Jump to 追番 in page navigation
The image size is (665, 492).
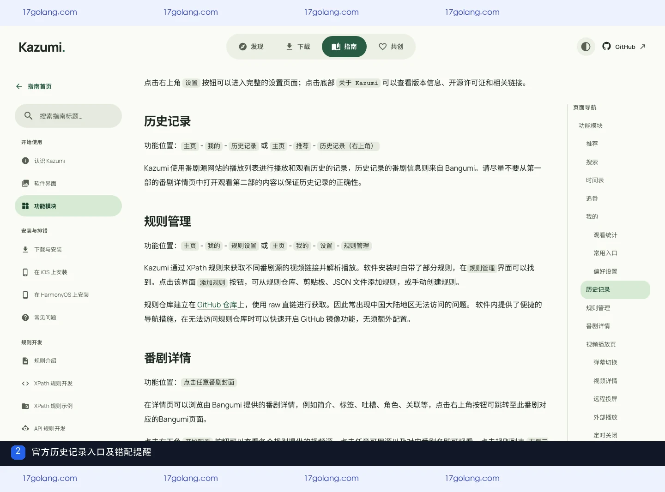(592, 198)
